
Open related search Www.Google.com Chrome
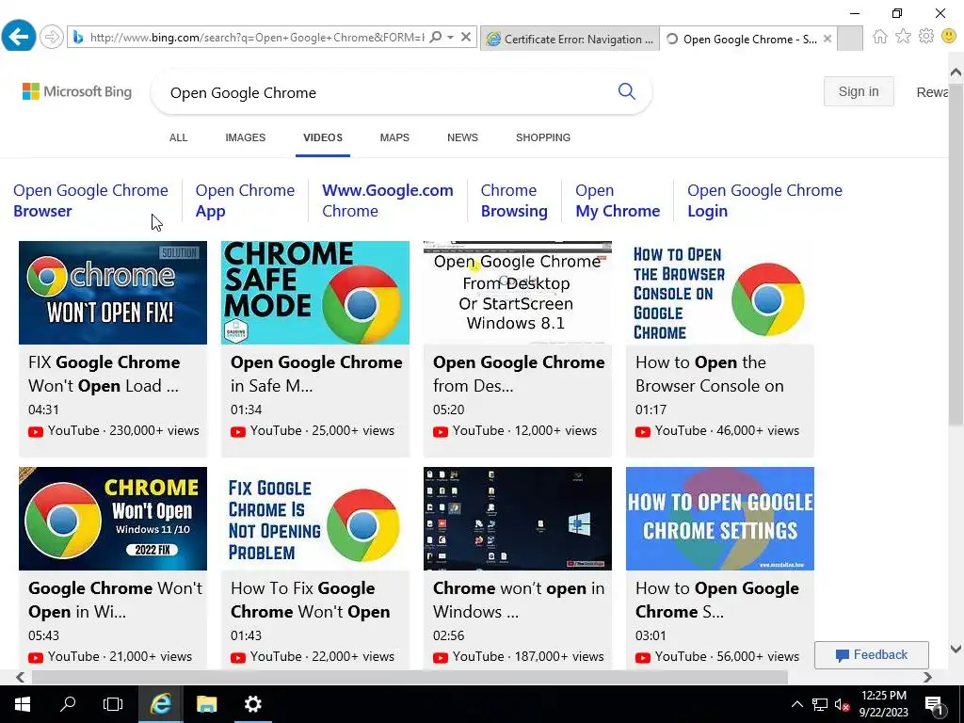click(387, 201)
